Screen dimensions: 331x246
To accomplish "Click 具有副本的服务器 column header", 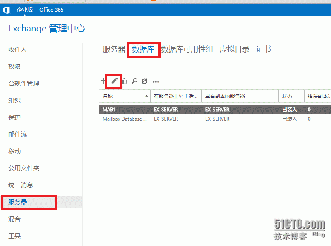I will pos(240,96).
